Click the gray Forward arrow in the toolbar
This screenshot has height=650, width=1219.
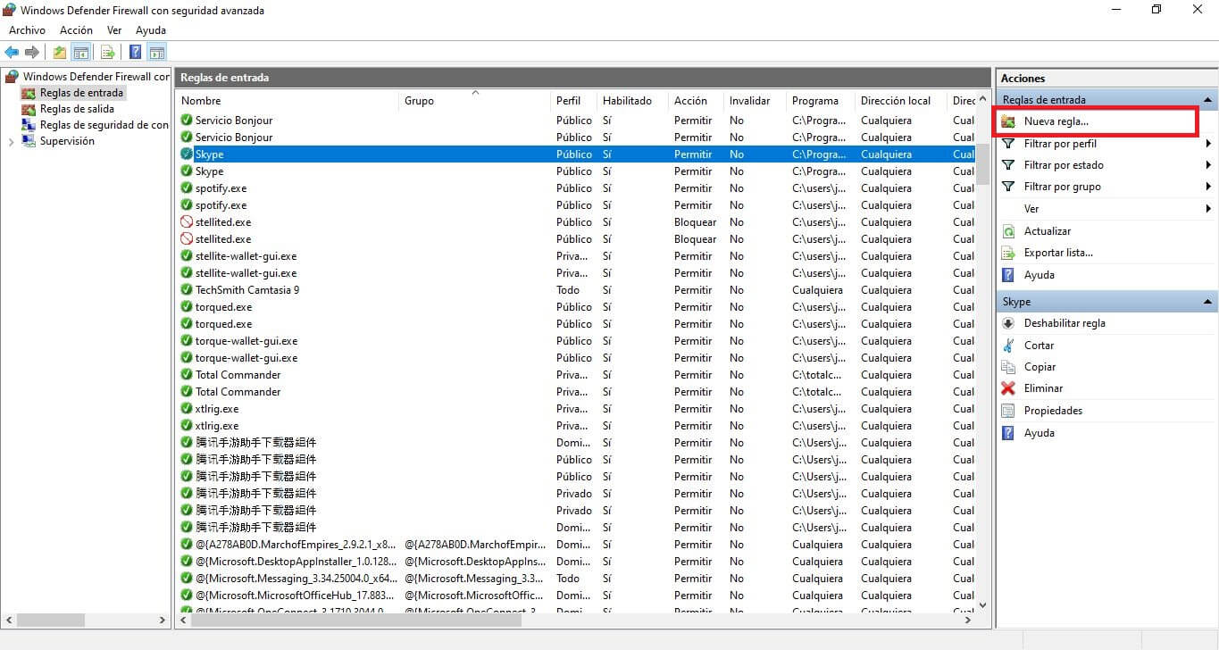31,53
